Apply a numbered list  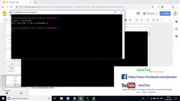pyautogui.click(x=142, y=20)
